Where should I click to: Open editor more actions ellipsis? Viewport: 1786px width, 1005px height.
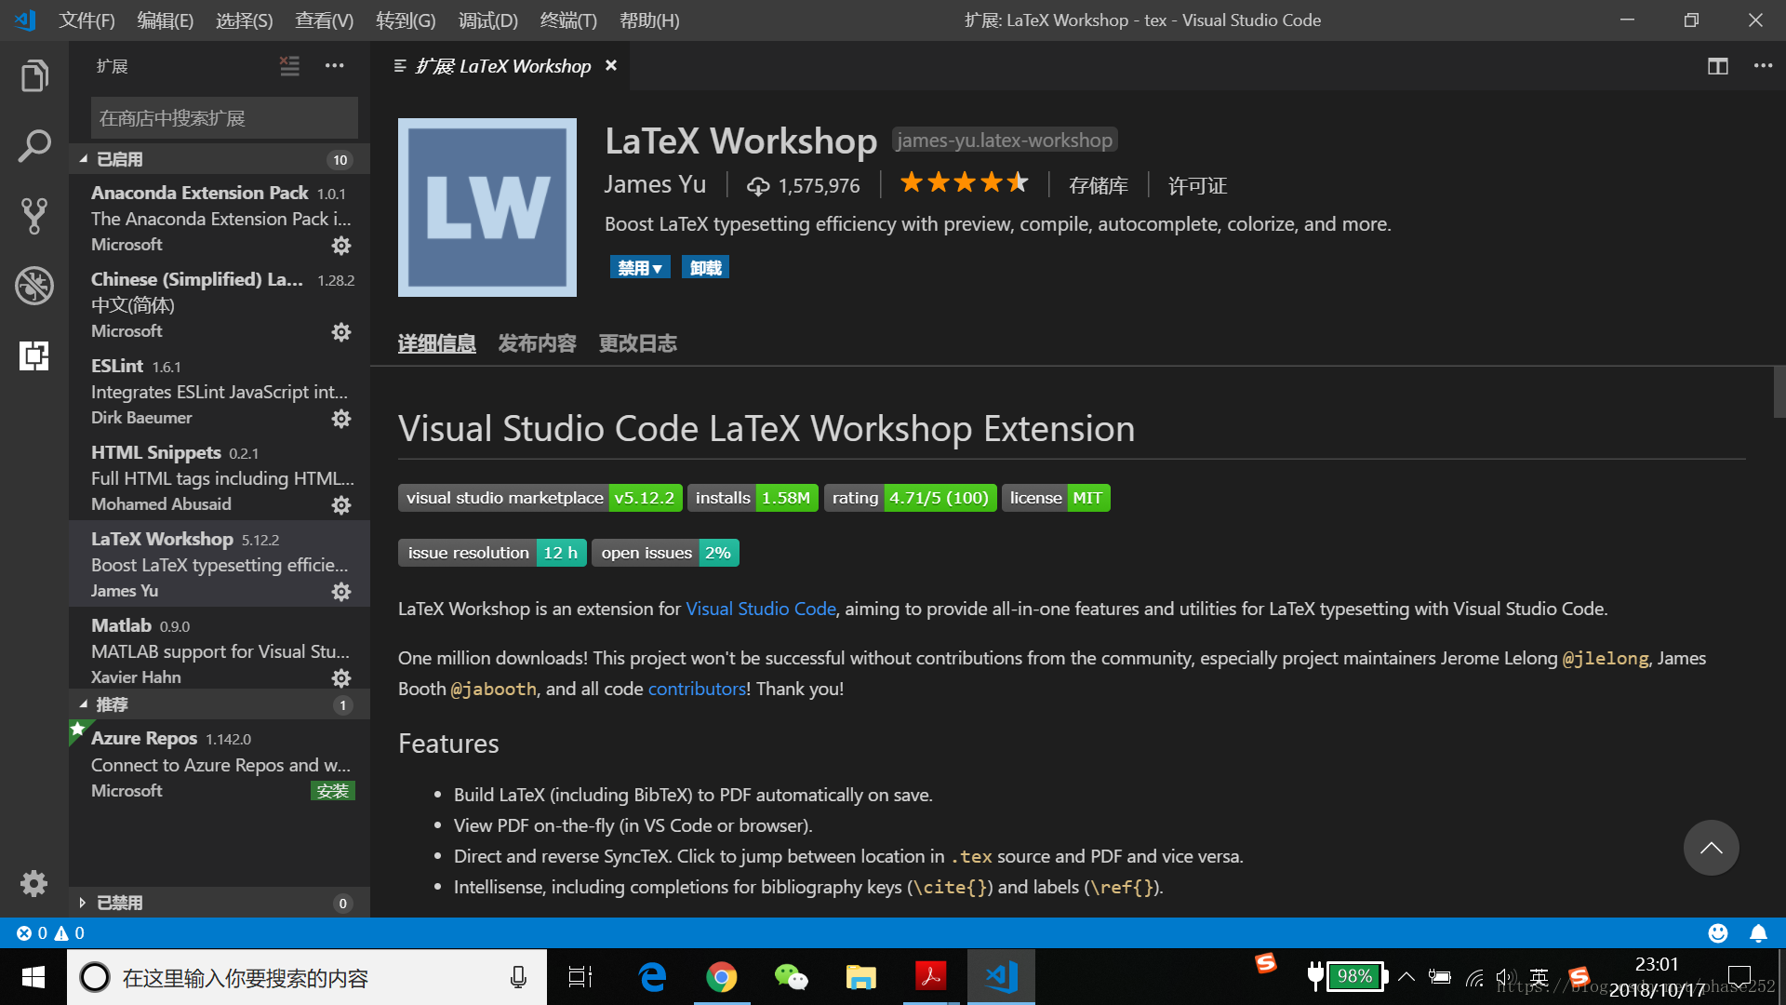(1763, 66)
